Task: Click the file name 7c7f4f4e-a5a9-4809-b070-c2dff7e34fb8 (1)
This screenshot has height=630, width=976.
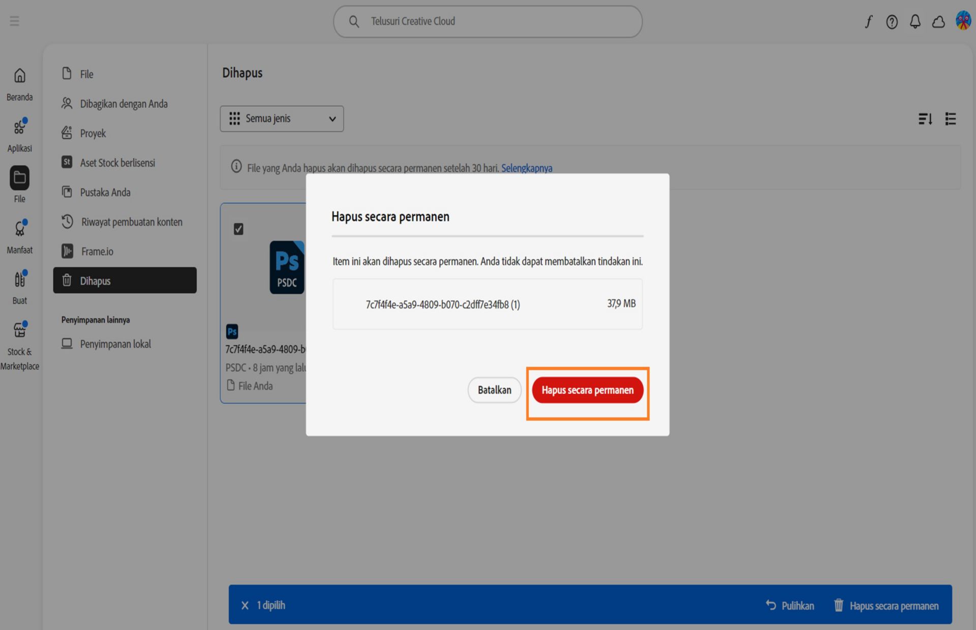Action: tap(443, 304)
